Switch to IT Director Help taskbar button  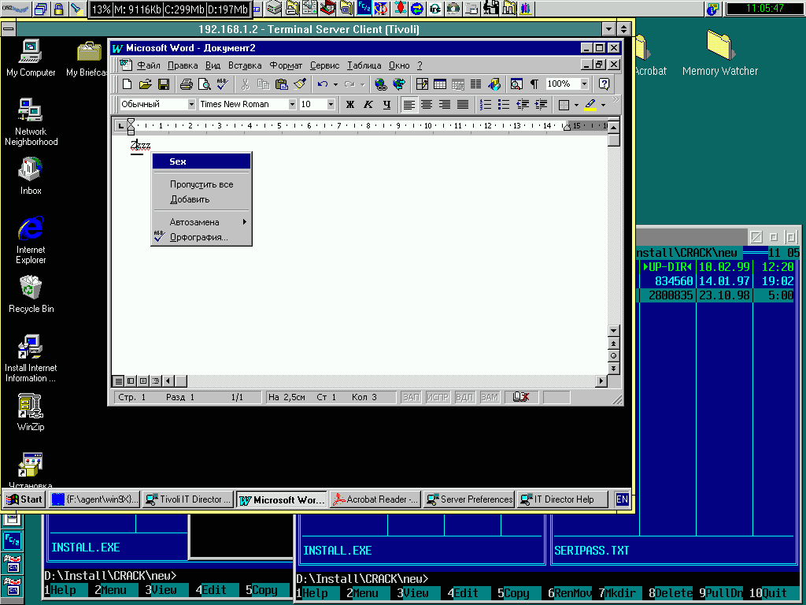click(x=562, y=499)
